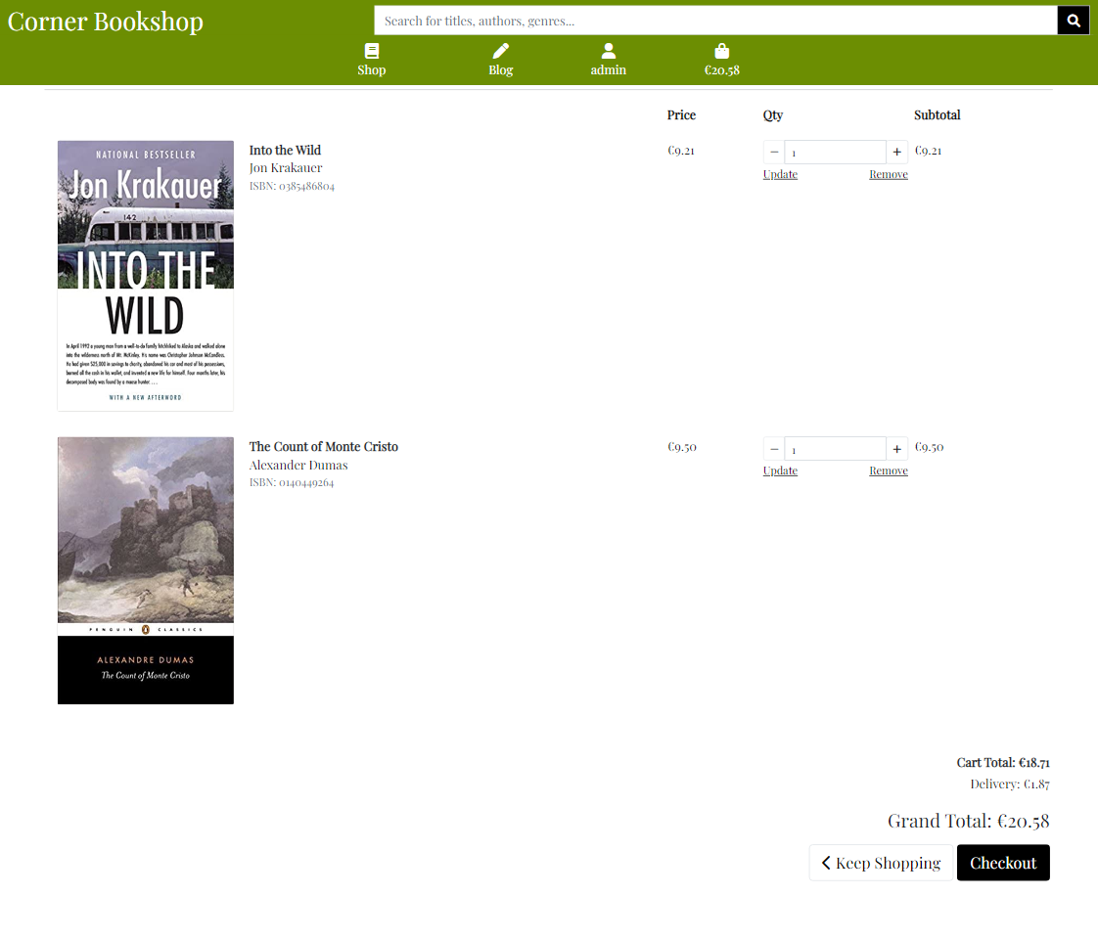This screenshot has height=940, width=1098.
Task: Click ISBN: 0385486804 text
Action: pyautogui.click(x=292, y=186)
